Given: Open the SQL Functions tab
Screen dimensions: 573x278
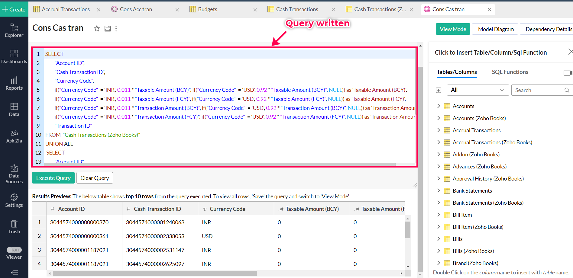Looking at the screenshot, I should click(x=510, y=72).
